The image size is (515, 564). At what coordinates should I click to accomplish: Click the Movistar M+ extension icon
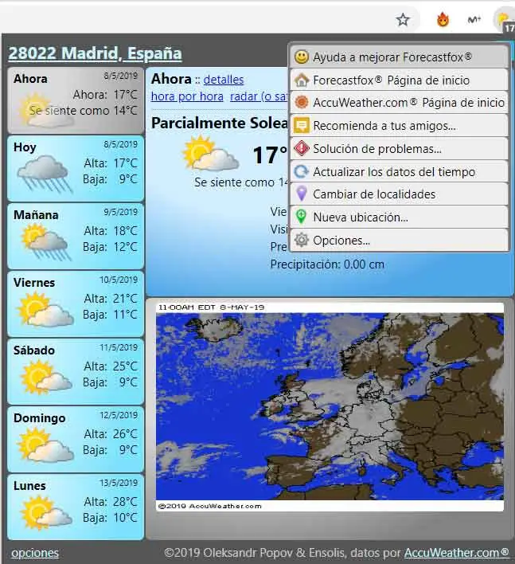(474, 20)
